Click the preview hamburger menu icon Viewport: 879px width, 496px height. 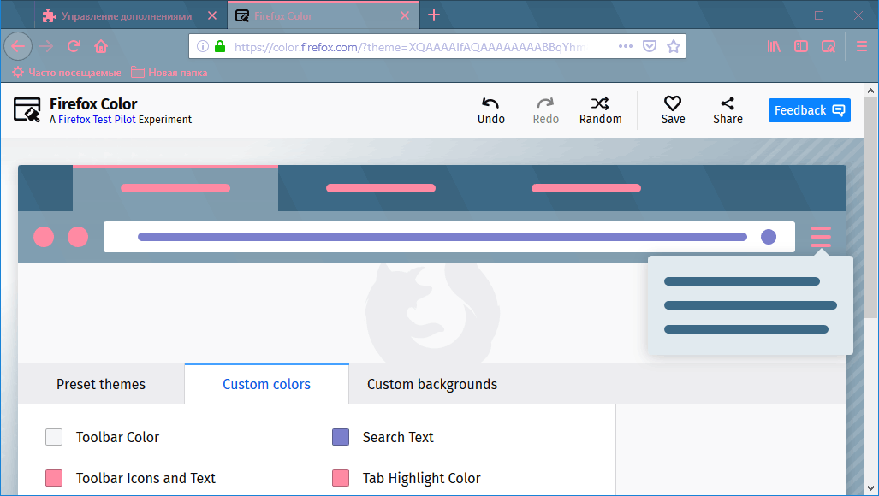(821, 237)
